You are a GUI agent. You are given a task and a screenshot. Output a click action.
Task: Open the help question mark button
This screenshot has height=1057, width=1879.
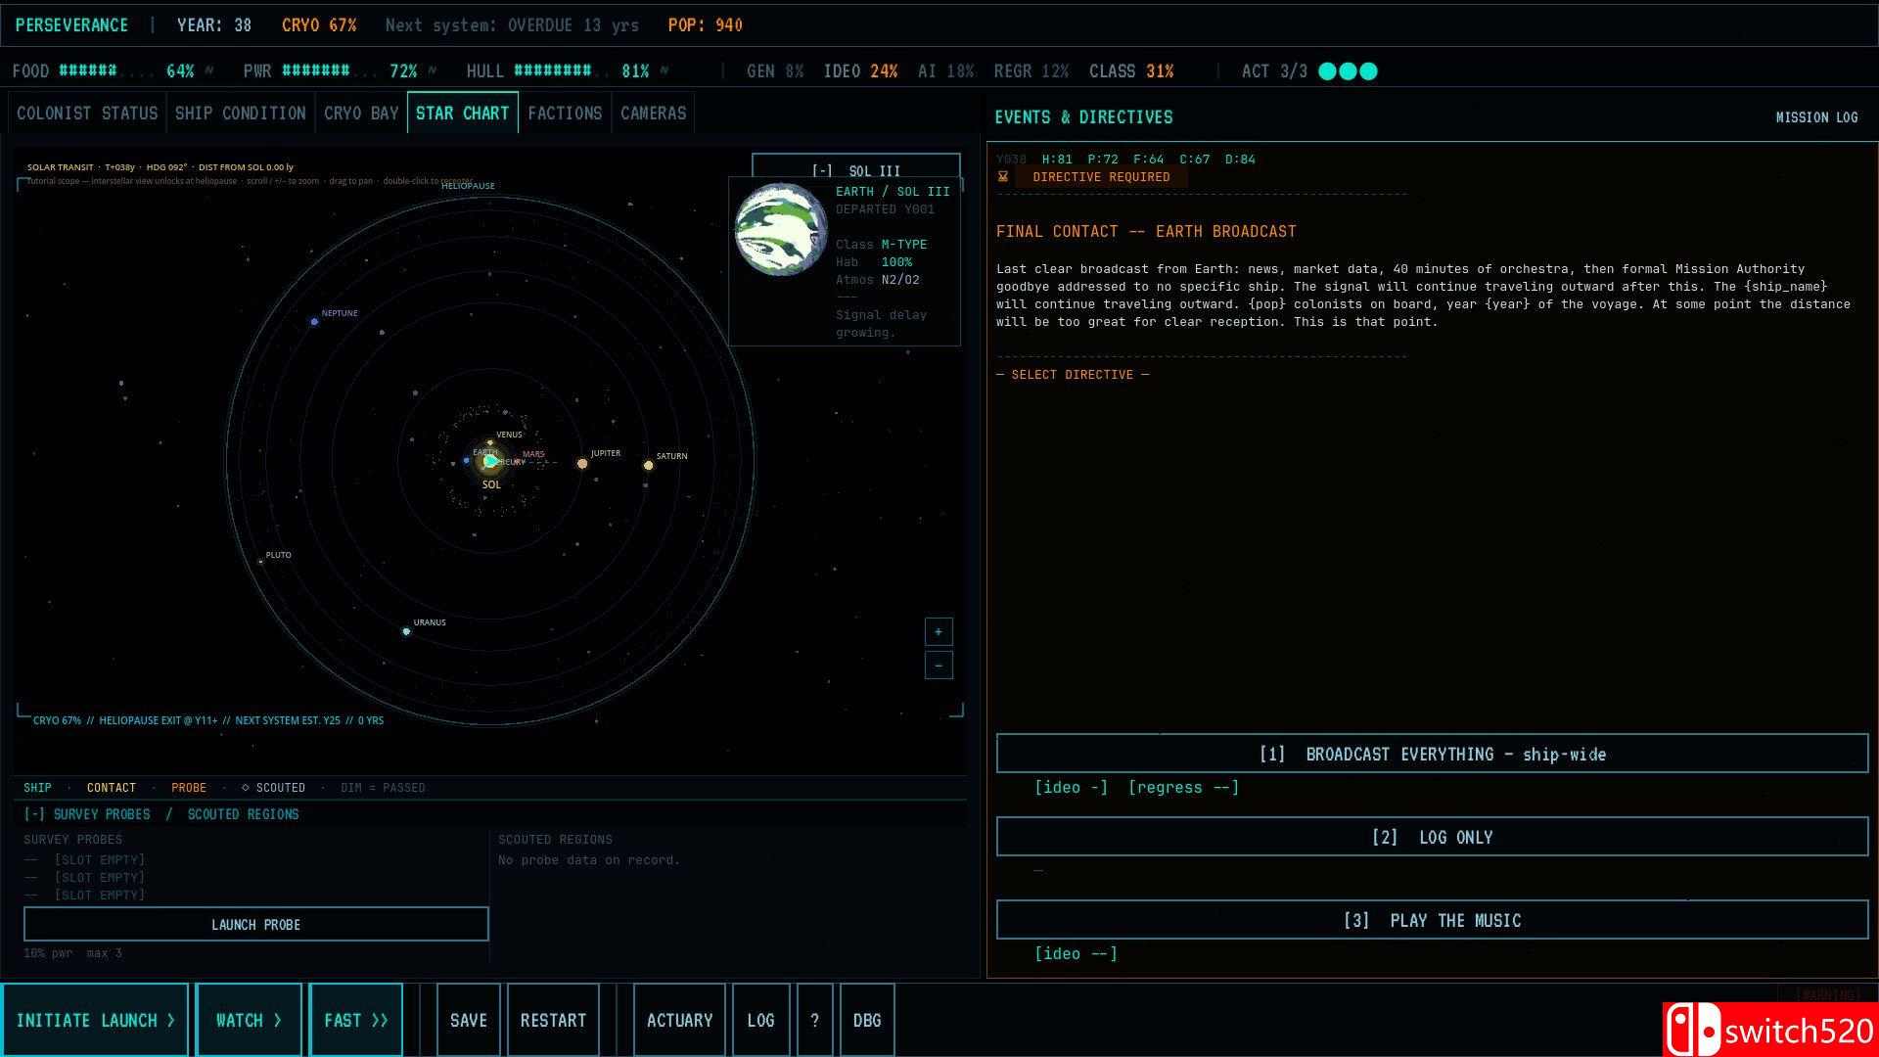click(x=814, y=1020)
